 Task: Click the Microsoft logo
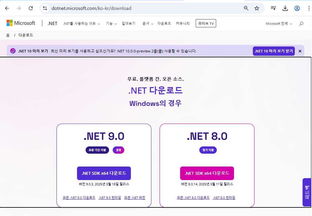(21, 23)
